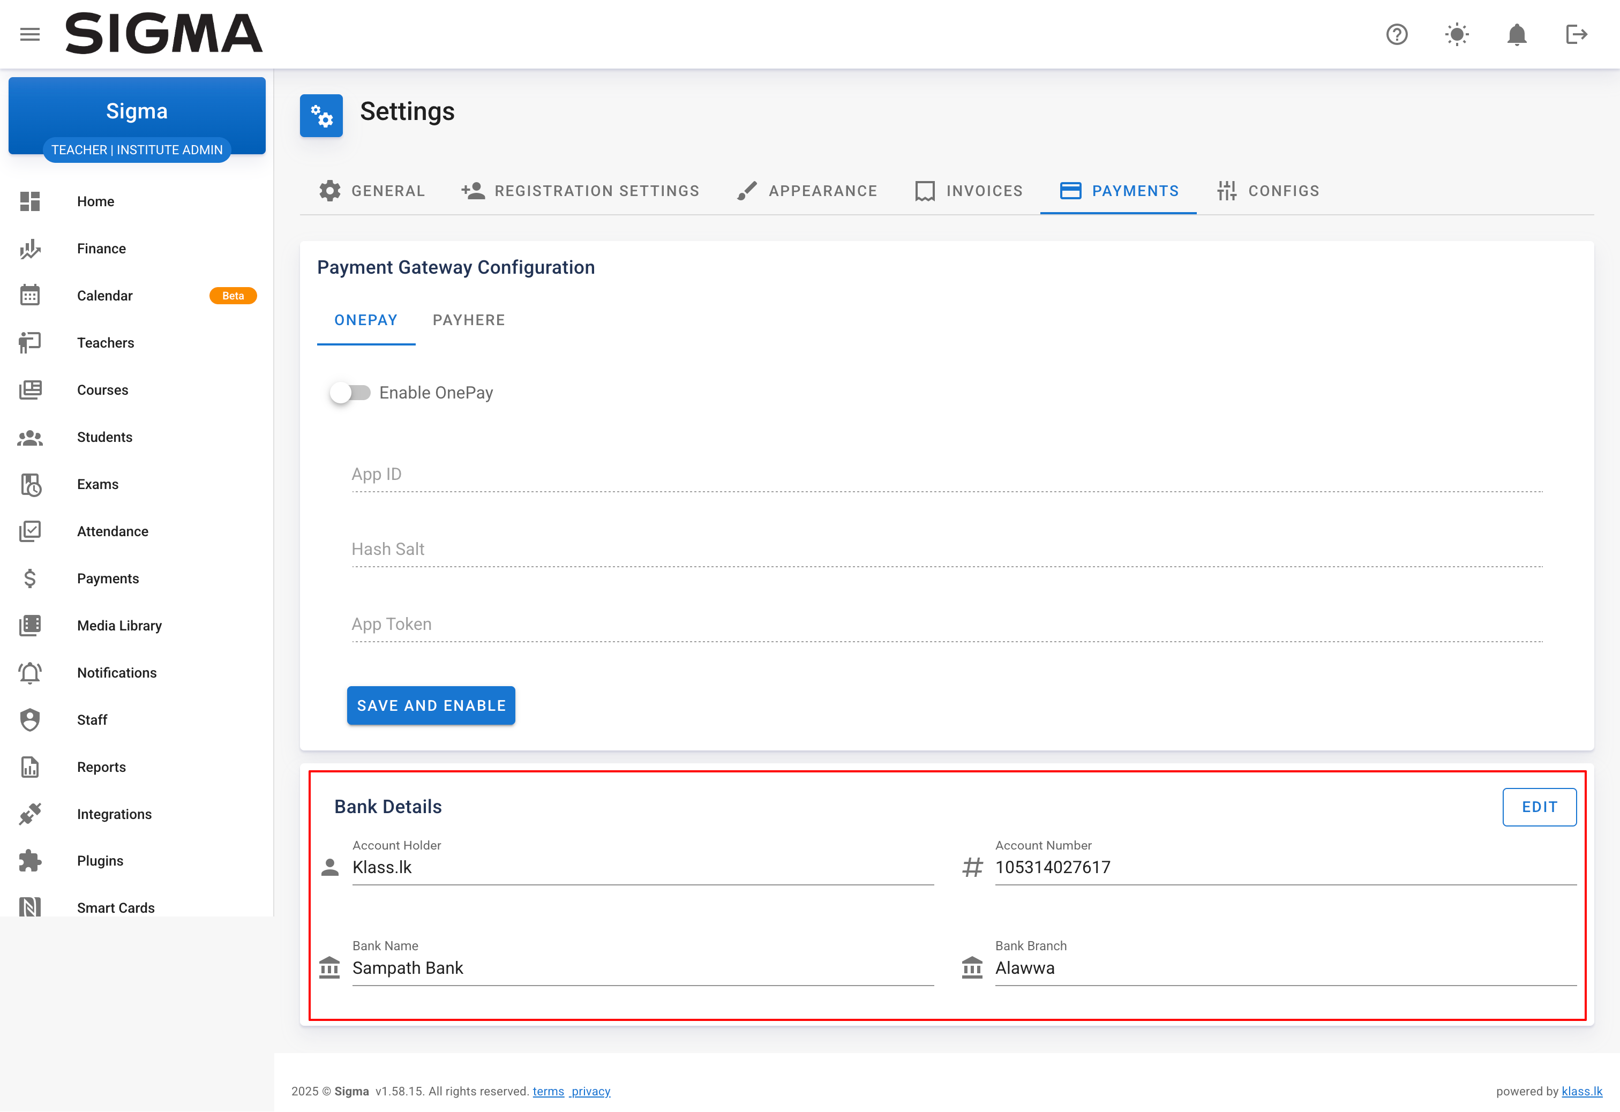Click the help question mark icon
This screenshot has height=1112, width=1620.
coord(1396,34)
